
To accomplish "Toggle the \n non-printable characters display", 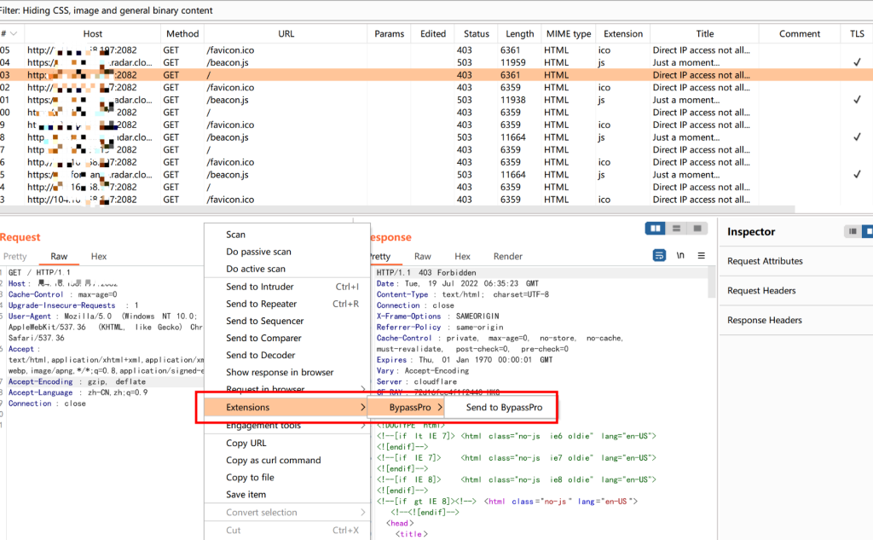I will [x=680, y=255].
